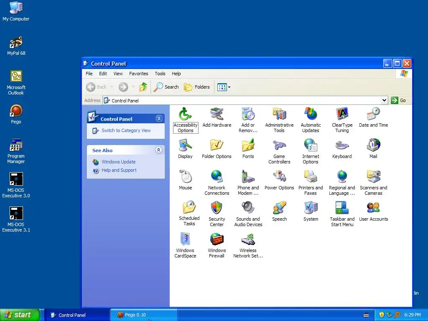428x321 pixels.
Task: Click the Up folder toolbar button
Action: pyautogui.click(x=143, y=87)
